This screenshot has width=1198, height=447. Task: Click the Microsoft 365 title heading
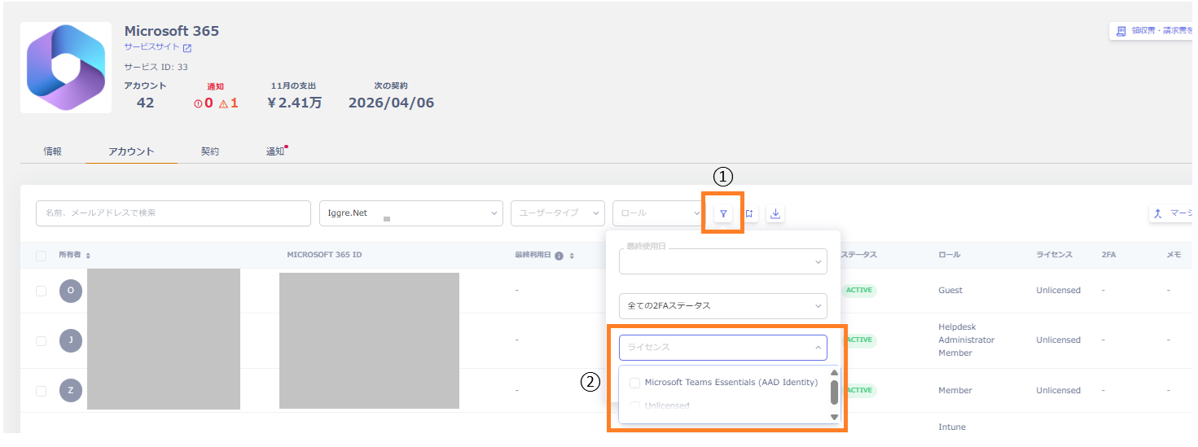click(172, 31)
